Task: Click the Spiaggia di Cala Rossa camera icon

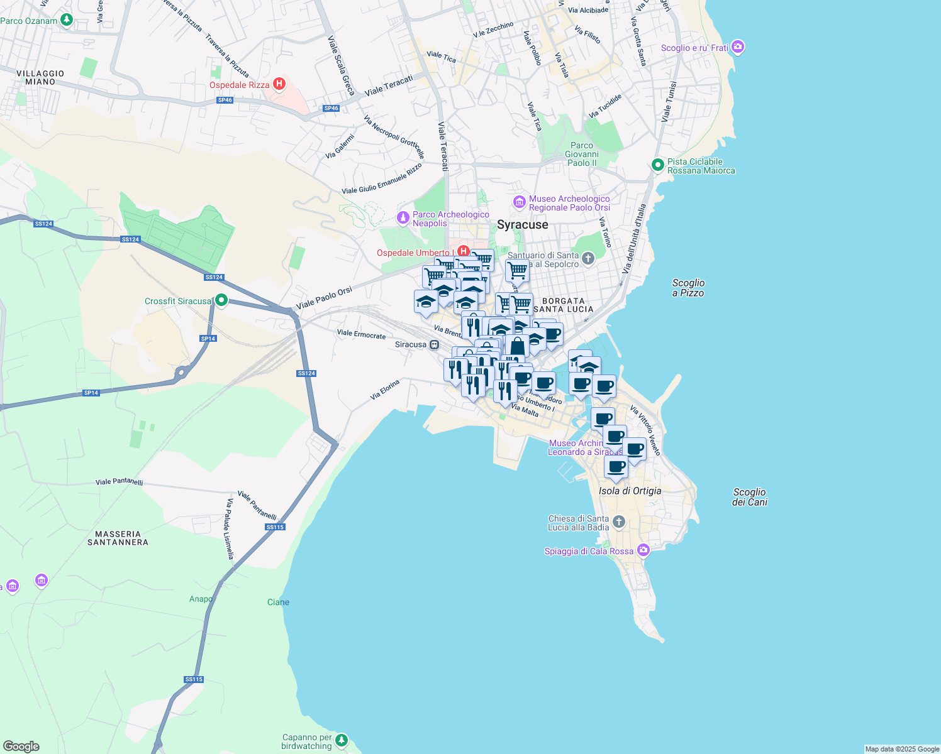Action: click(643, 550)
